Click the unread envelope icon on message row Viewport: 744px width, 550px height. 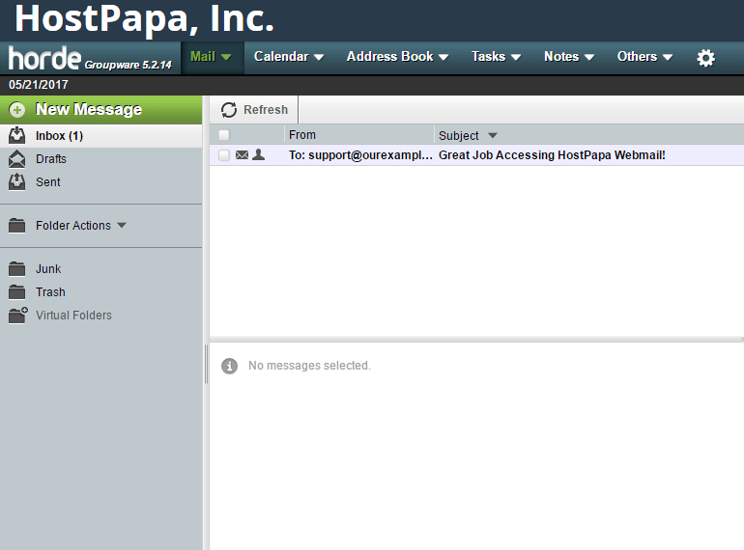coord(242,155)
